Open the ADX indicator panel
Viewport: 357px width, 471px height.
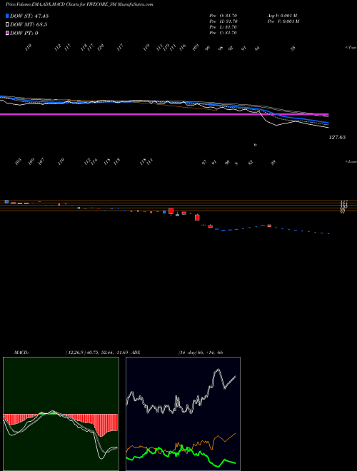click(x=183, y=414)
